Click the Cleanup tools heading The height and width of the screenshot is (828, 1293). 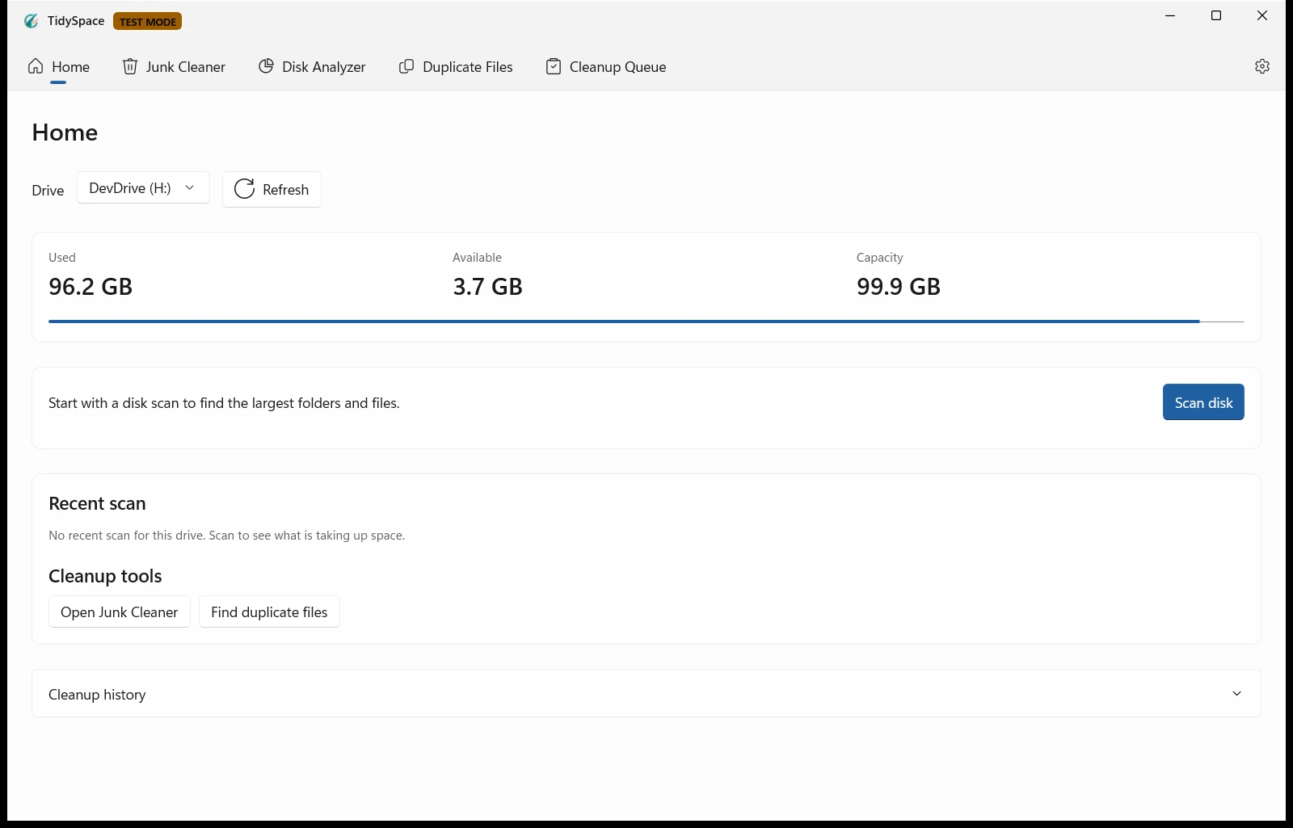tap(105, 576)
